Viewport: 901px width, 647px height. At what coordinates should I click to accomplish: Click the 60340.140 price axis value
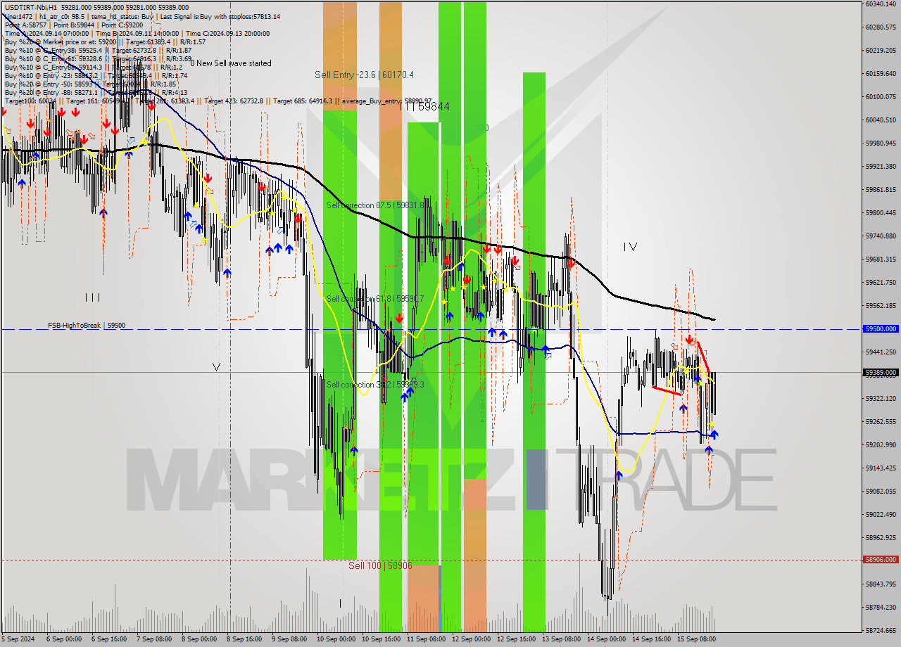tap(881, 4)
